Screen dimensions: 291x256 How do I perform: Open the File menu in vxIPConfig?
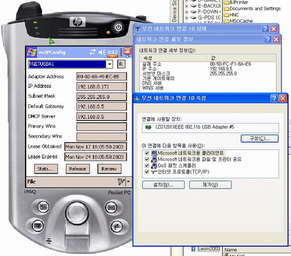31,182
